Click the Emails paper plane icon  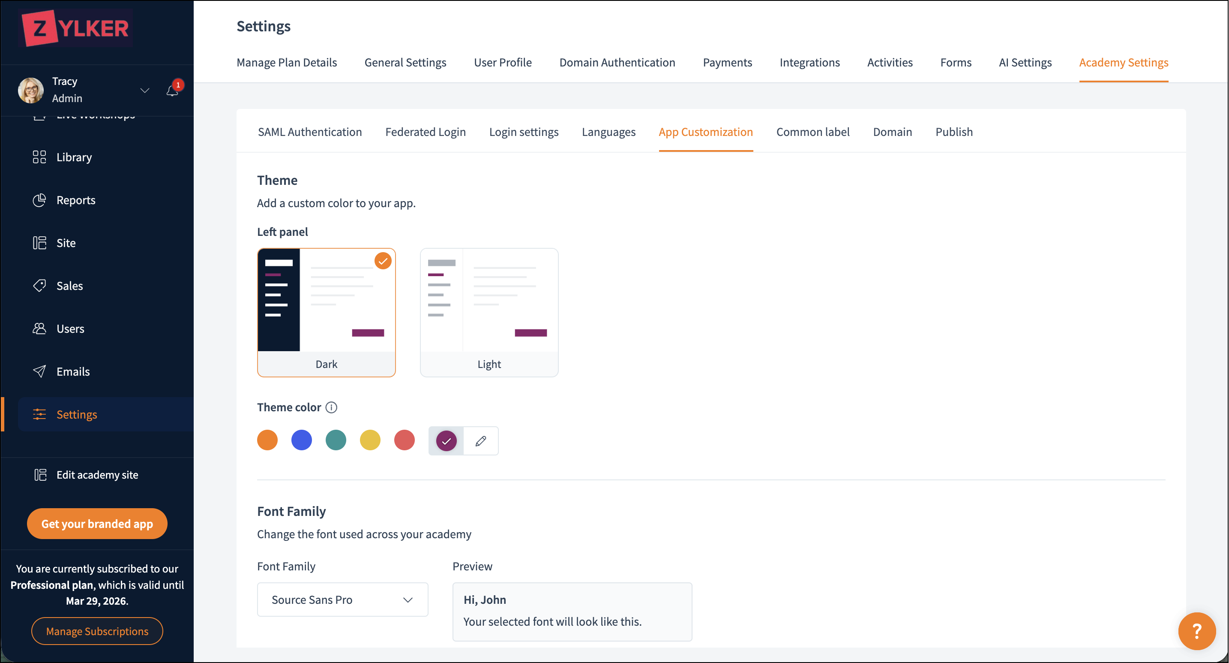(x=39, y=371)
